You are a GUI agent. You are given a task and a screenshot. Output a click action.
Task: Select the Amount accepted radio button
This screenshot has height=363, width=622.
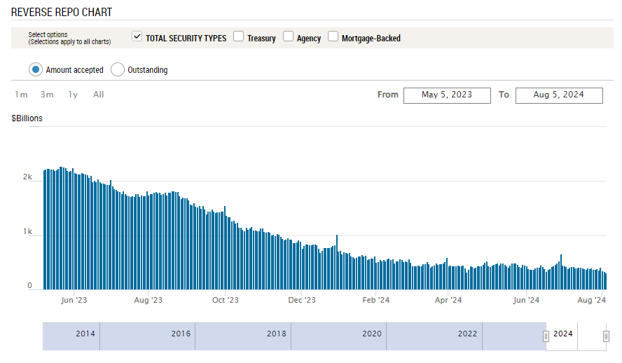pos(36,69)
